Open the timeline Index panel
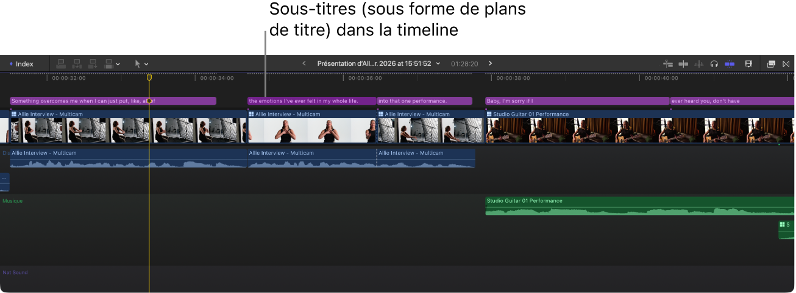 (21, 64)
